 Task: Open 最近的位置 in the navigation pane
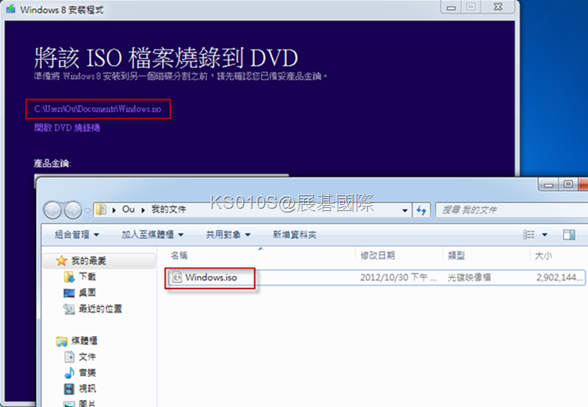pyautogui.click(x=100, y=308)
